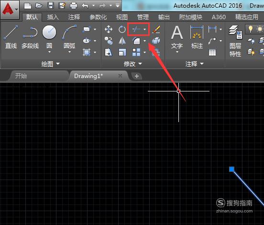Open the Rectangle tool dropdown arrow
Screen dimensions: 264x225
(x=95, y=29)
